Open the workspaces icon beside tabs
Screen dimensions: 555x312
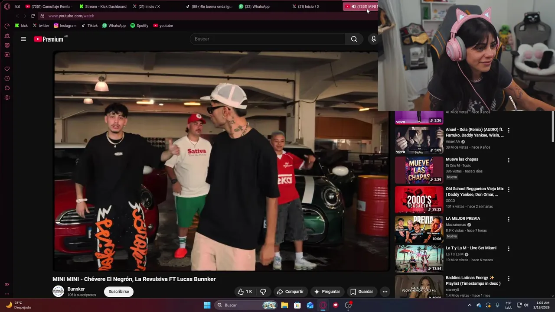17,6
